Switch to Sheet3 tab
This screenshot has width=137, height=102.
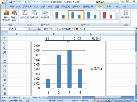[x=36, y=98]
